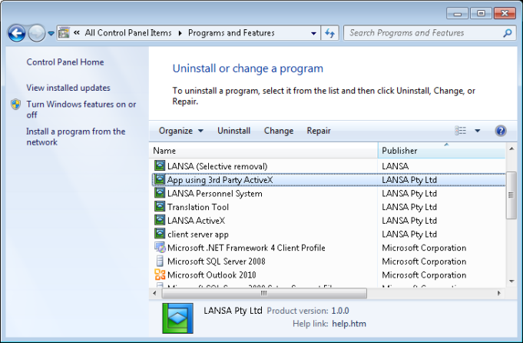The image size is (523, 343).
Task: Click the magnifier search icon
Action: tap(508, 33)
